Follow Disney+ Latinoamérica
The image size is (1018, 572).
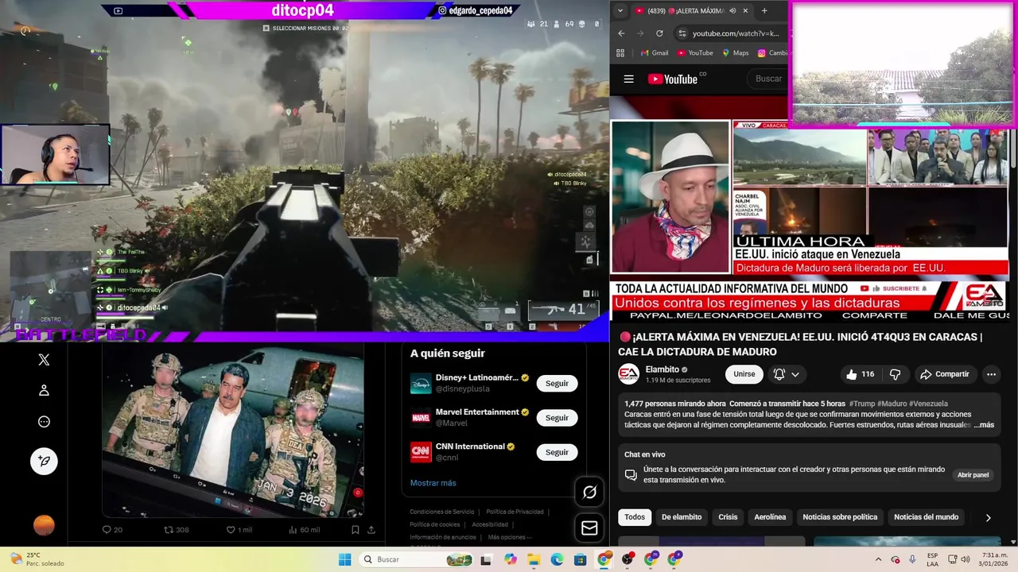click(557, 384)
